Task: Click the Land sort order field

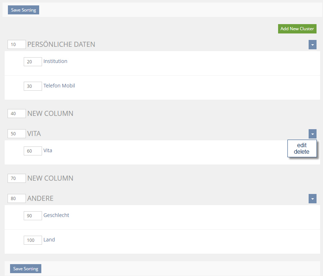Action: [x=33, y=240]
